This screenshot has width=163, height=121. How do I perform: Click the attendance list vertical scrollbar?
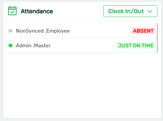[x=157, y=38]
